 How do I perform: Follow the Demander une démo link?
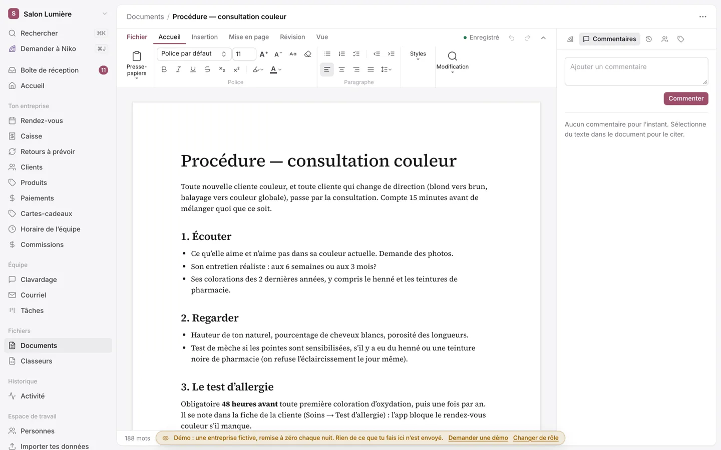478,438
